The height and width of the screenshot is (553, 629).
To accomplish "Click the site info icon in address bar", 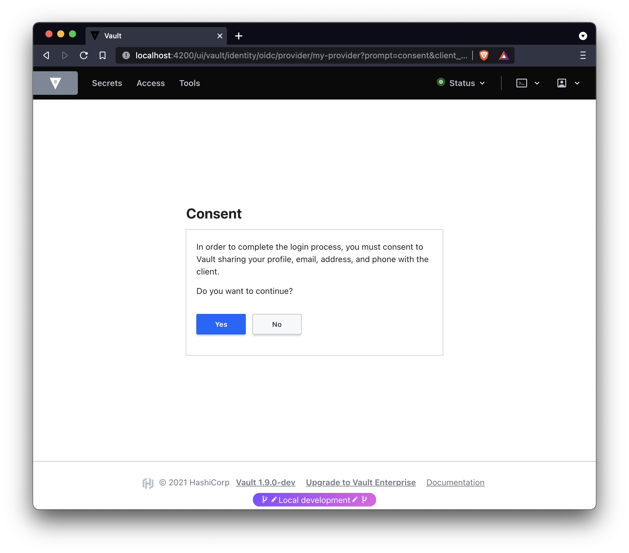I will [126, 55].
